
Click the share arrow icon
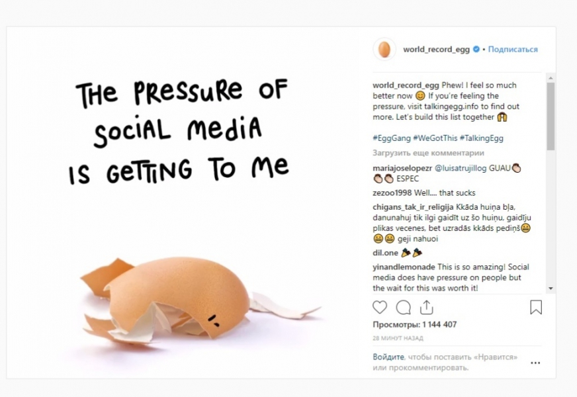(427, 308)
